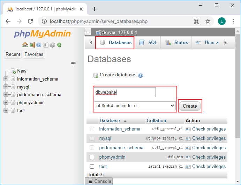Open the utf8mb4_unicode_ci collation dropdown
Viewport: 241px width, 185px height.
[135, 106]
